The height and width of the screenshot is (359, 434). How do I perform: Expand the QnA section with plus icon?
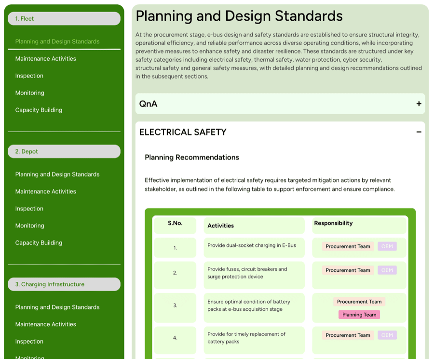(x=419, y=104)
